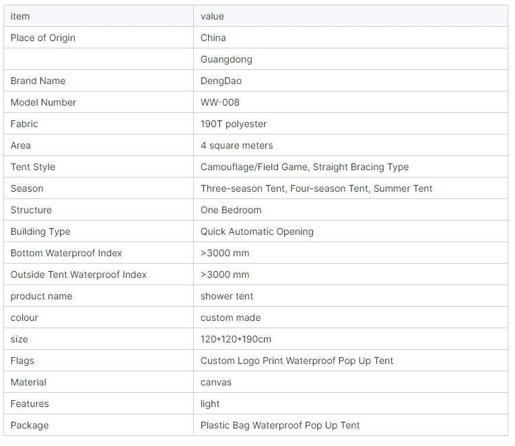Click the 'value' column header
Screen dimensions: 515x446
pyautogui.click(x=351, y=16)
